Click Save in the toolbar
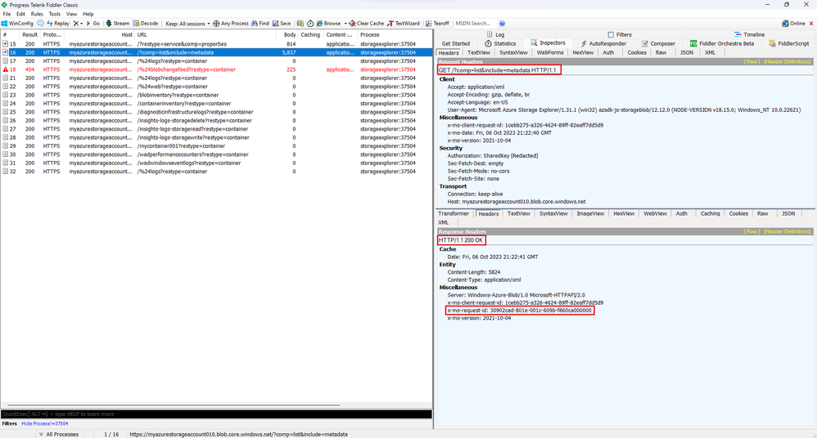This screenshot has height=438, width=817. click(282, 24)
